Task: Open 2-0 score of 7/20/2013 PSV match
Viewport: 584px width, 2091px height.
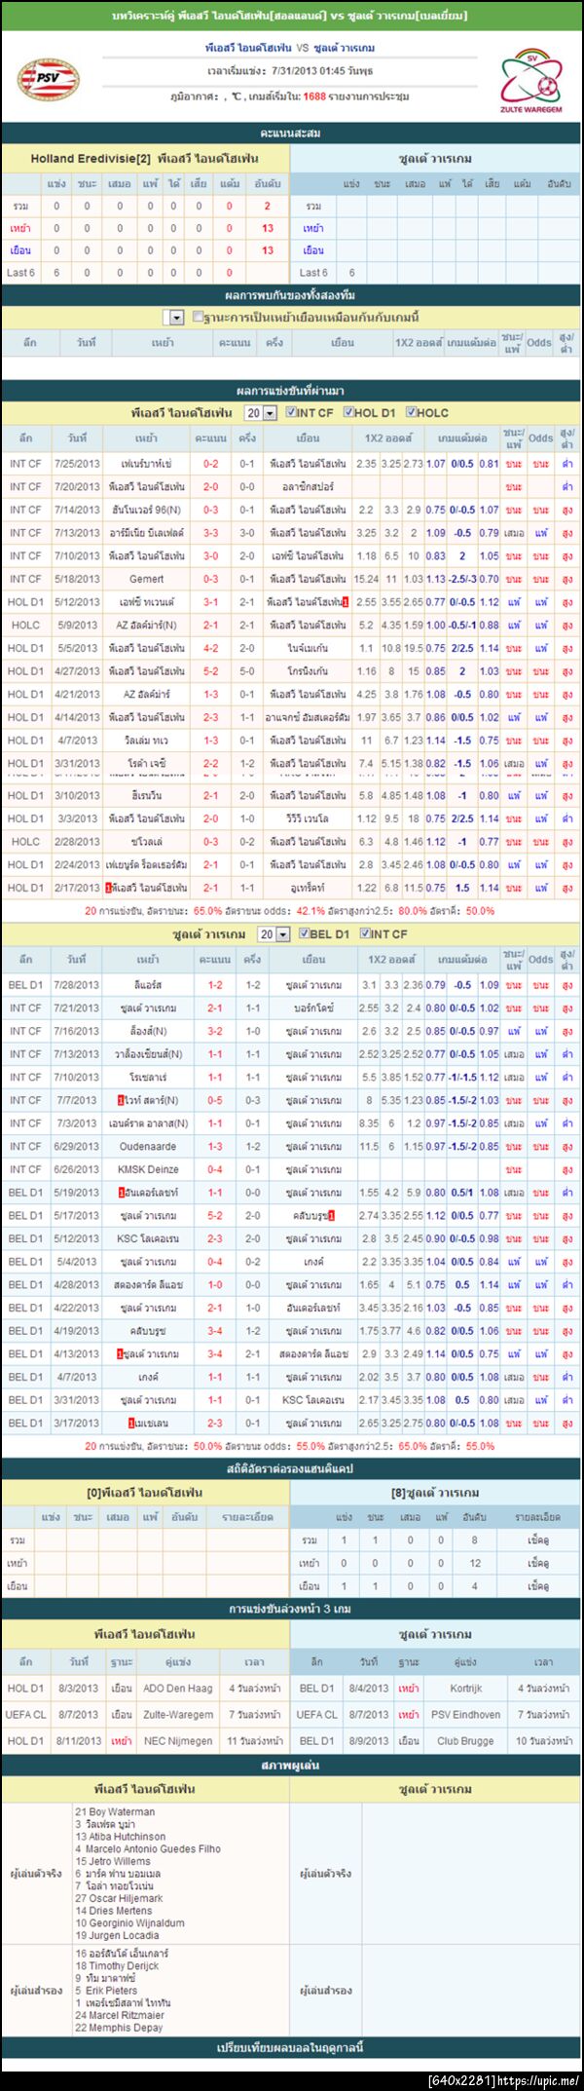Action: coord(210,486)
